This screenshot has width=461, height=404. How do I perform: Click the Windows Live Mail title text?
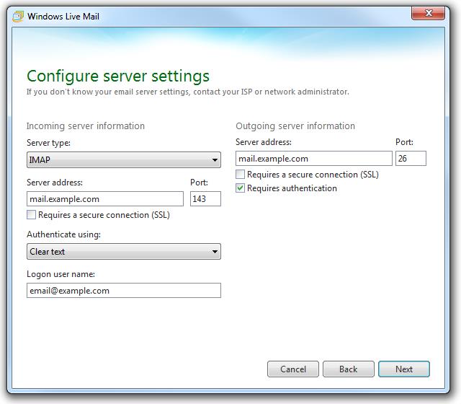click(64, 16)
